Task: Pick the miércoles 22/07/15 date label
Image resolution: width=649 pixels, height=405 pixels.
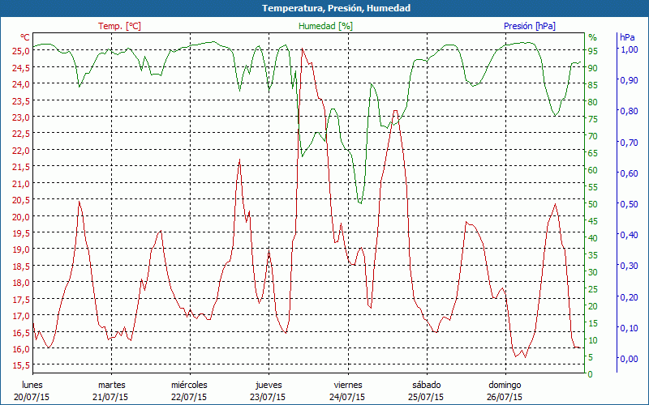Action: coord(190,390)
